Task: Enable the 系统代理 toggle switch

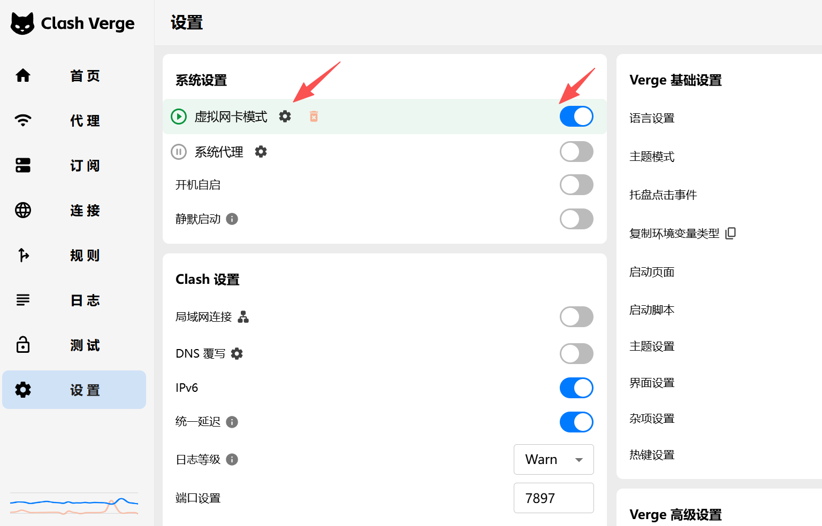Action: [x=576, y=152]
